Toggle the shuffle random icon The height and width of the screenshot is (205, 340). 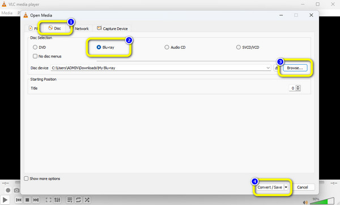pos(87,200)
